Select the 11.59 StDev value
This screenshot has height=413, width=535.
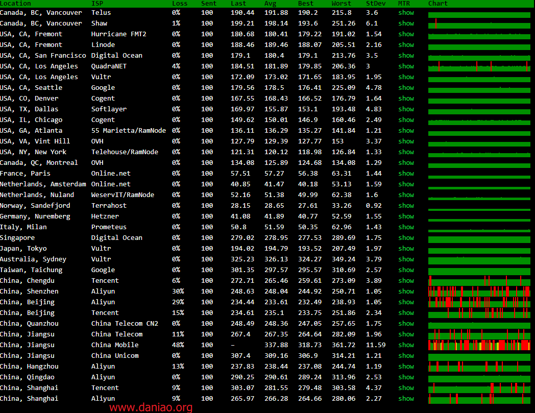(376, 345)
